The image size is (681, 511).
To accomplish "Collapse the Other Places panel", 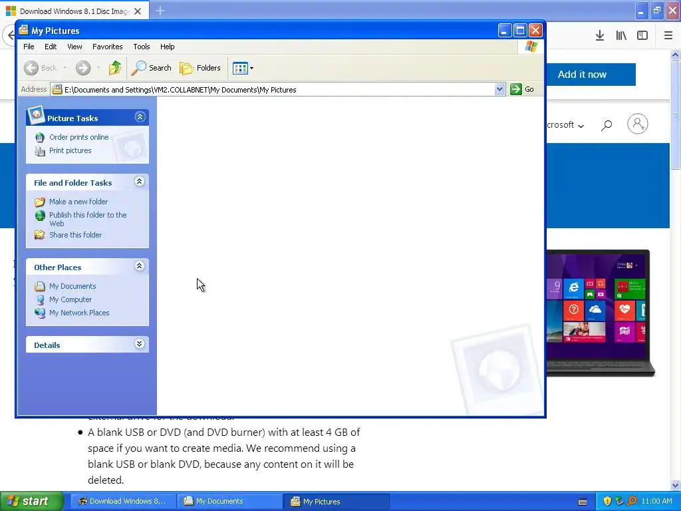I will point(140,266).
